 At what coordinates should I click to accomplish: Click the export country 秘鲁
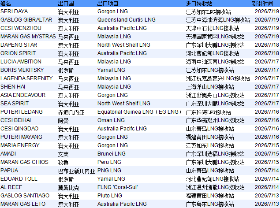(63, 163)
